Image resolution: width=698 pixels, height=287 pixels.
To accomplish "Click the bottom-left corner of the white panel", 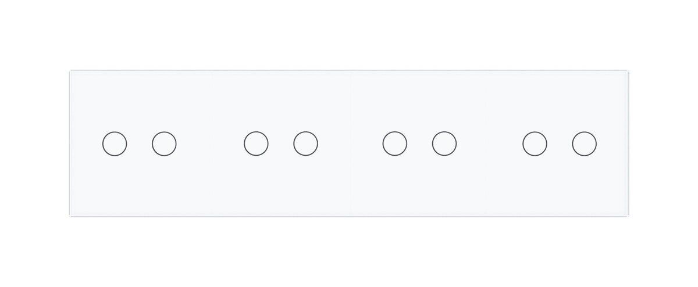I will pos(71,215).
